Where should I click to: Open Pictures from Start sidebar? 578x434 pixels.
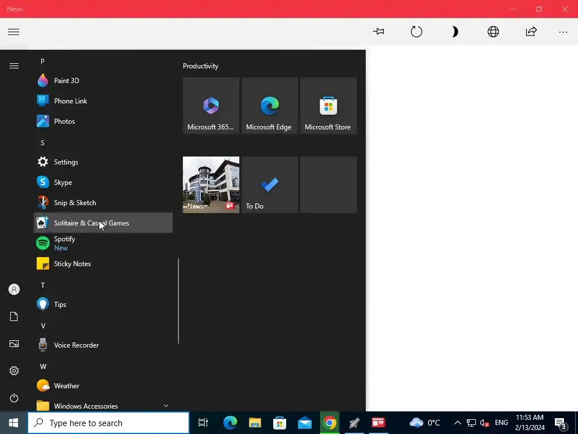pos(14,344)
